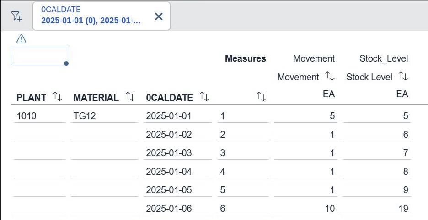Click the date 2025-01-03 cell
This screenshot has width=428, height=220.
coord(169,153)
